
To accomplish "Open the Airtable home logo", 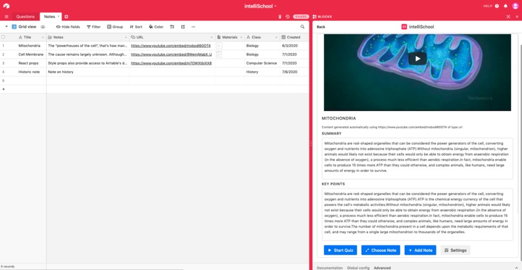I will (6, 6).
